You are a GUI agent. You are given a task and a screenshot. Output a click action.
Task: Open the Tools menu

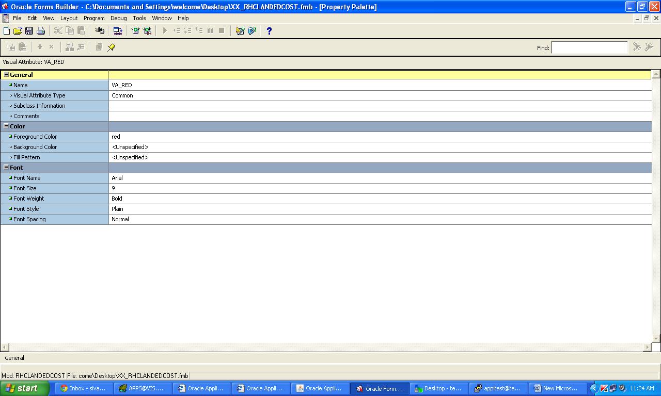tap(139, 18)
